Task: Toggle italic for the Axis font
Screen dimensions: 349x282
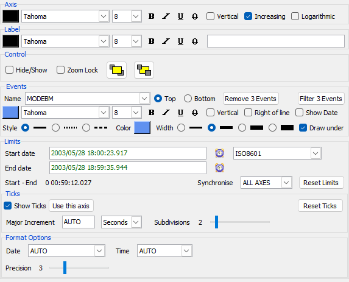Action: coord(166,16)
